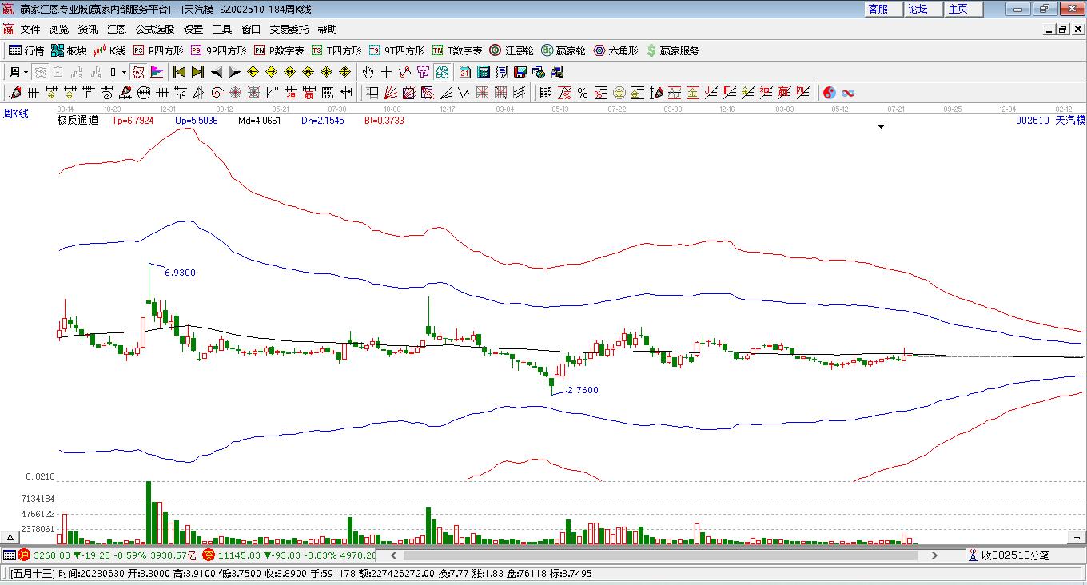Image resolution: width=1087 pixels, height=585 pixels.
Task: Toggle the 极反通道 indicator button in toolbar
Action: (x=138, y=72)
